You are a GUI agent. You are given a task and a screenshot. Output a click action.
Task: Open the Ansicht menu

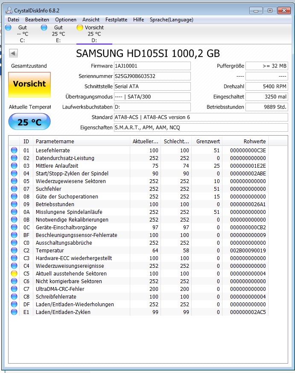[91, 20]
